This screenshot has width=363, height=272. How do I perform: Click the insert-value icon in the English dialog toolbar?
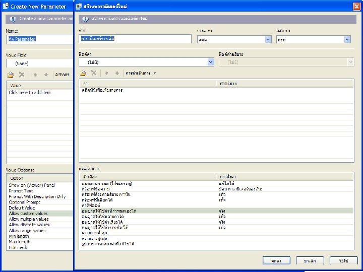pyautogui.click(x=11, y=75)
